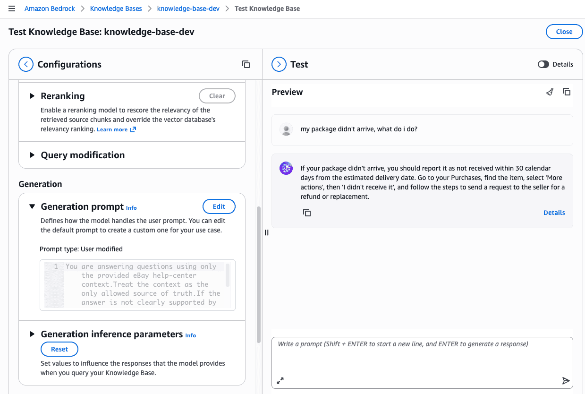Click the copy icon in the Configurations header
Screen dimensions: 585x394
click(246, 64)
